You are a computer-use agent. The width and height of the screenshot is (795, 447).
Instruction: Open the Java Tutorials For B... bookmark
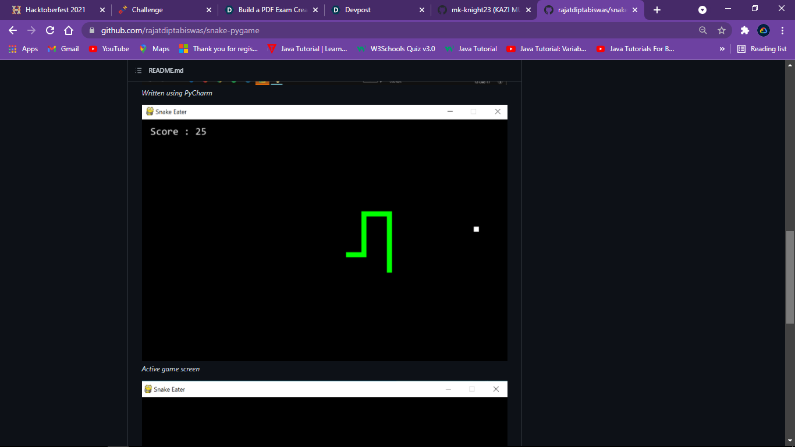coord(636,49)
